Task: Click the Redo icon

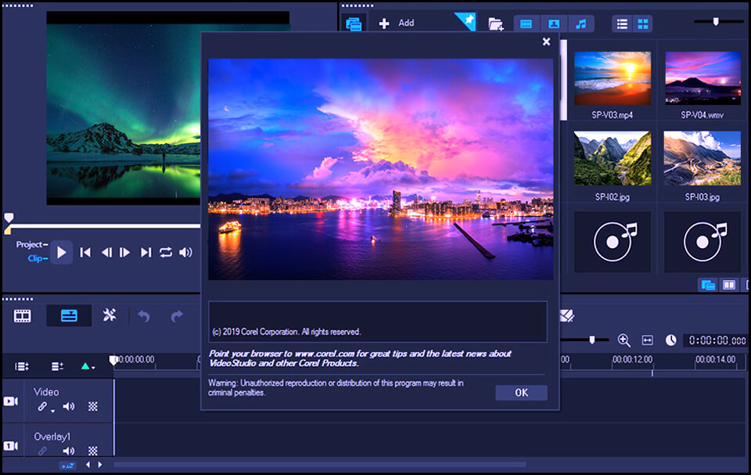Action: click(x=178, y=315)
